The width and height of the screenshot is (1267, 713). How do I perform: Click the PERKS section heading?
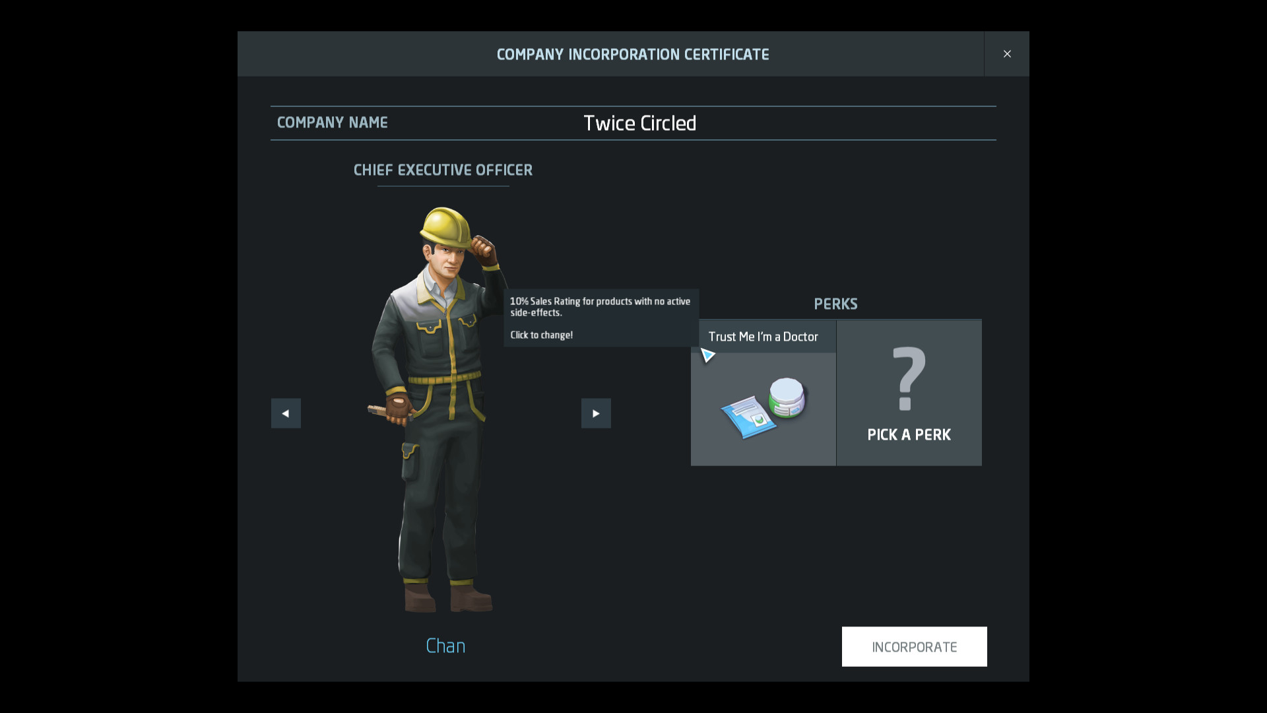coord(835,304)
